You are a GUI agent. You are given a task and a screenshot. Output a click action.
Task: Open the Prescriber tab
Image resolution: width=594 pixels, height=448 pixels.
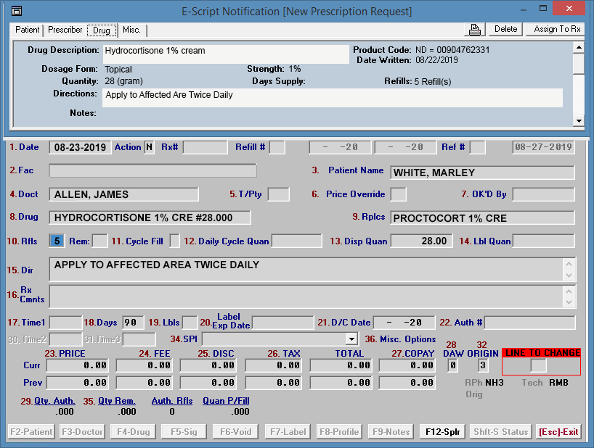[x=65, y=30]
